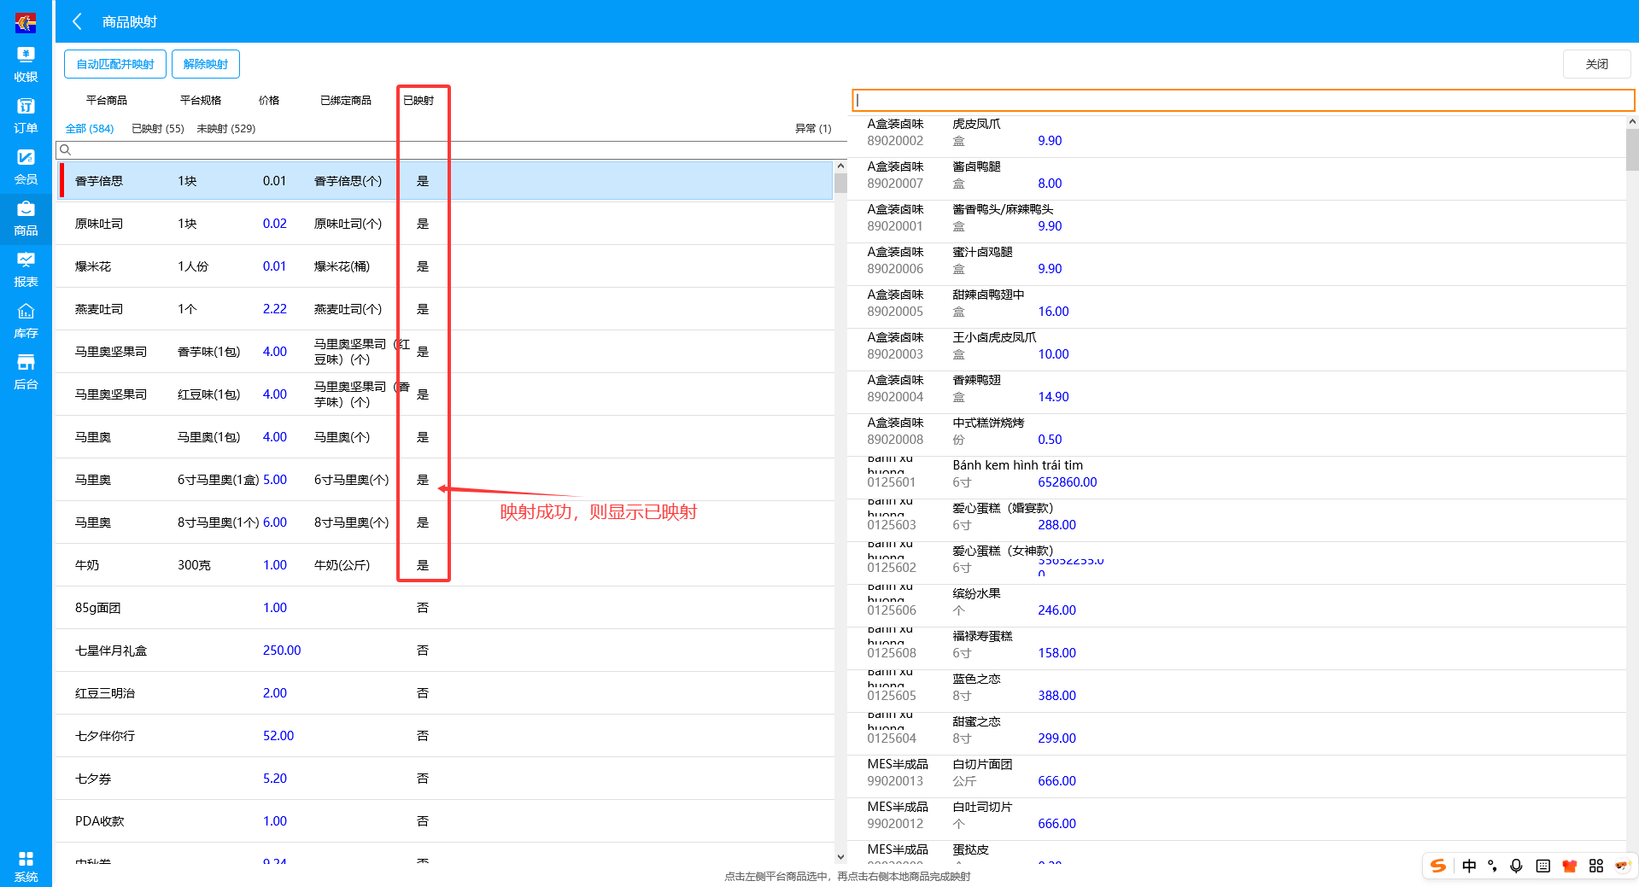Select the PDA收款 row
The image size is (1639, 887).
[444, 821]
